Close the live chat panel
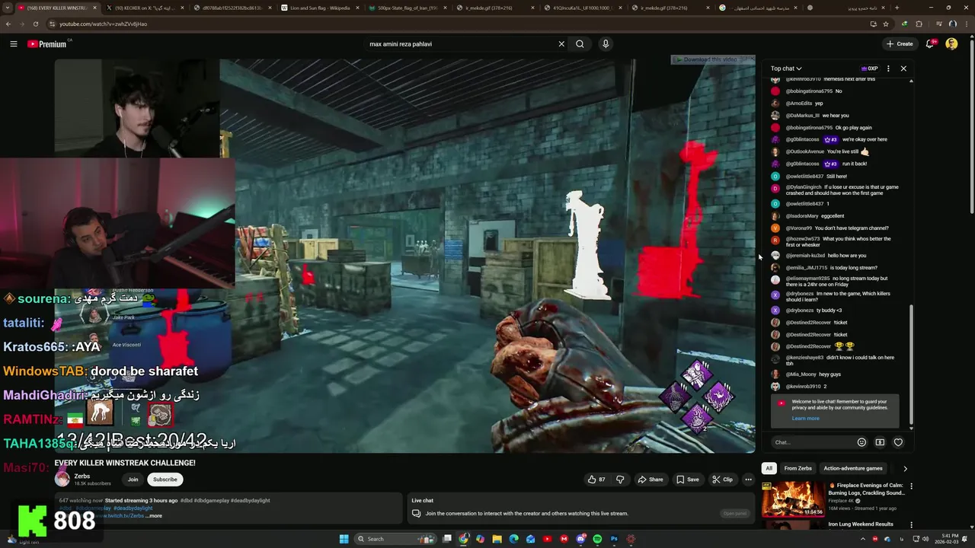Viewport: 975px width, 548px height. (x=903, y=68)
